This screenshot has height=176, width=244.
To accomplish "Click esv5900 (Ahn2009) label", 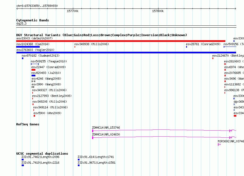I will pyautogui.click(x=47, y=113).
